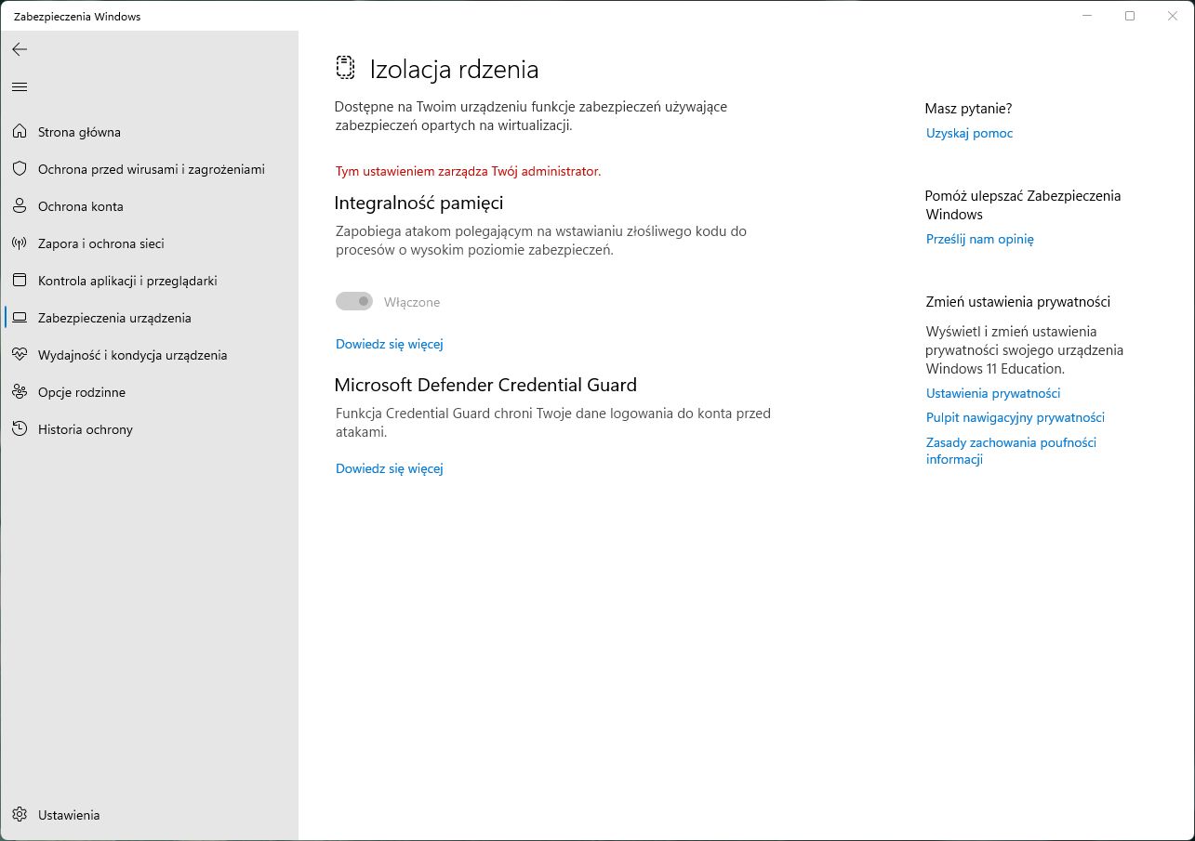
Task: Click the clock icon for Historia ochrony
Action: (x=20, y=429)
